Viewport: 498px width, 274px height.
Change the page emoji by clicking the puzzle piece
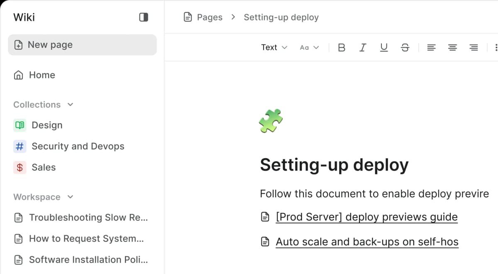(271, 121)
